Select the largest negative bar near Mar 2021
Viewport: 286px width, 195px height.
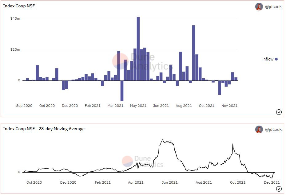point(122,91)
